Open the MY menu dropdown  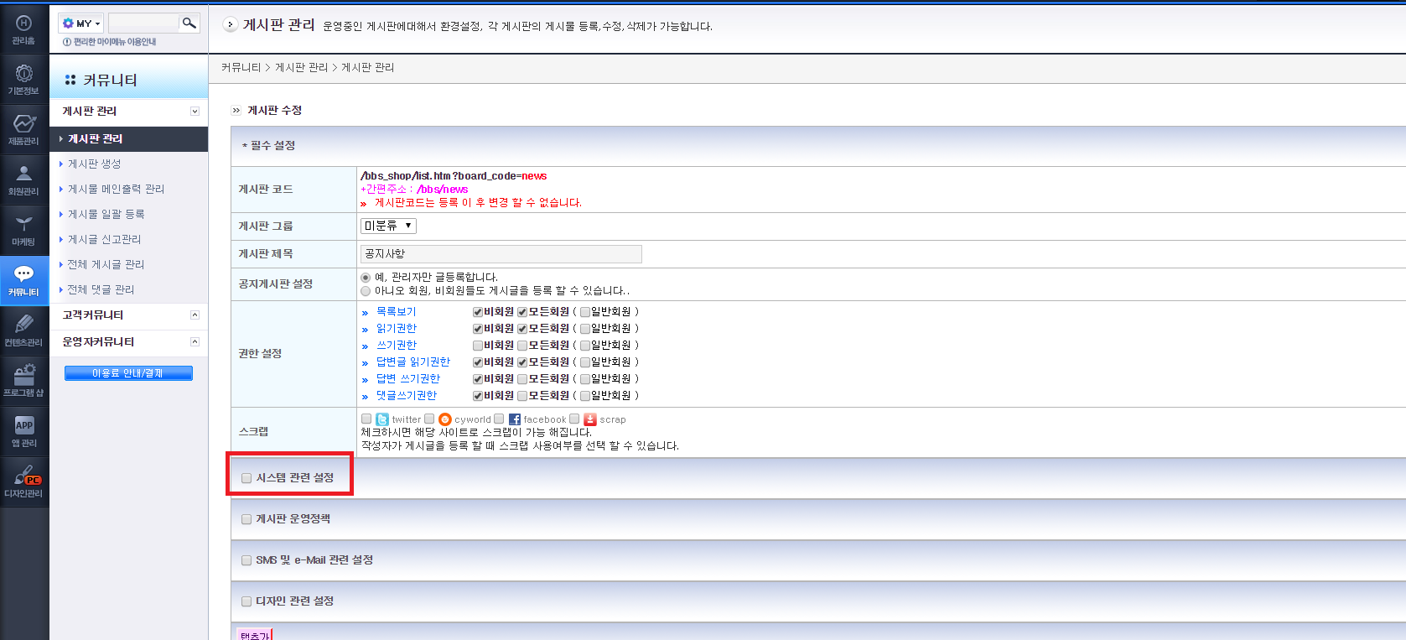tap(81, 23)
